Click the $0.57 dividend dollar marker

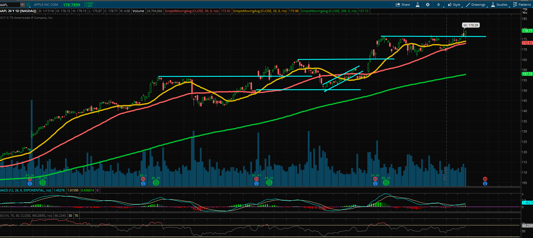[x=43, y=182]
